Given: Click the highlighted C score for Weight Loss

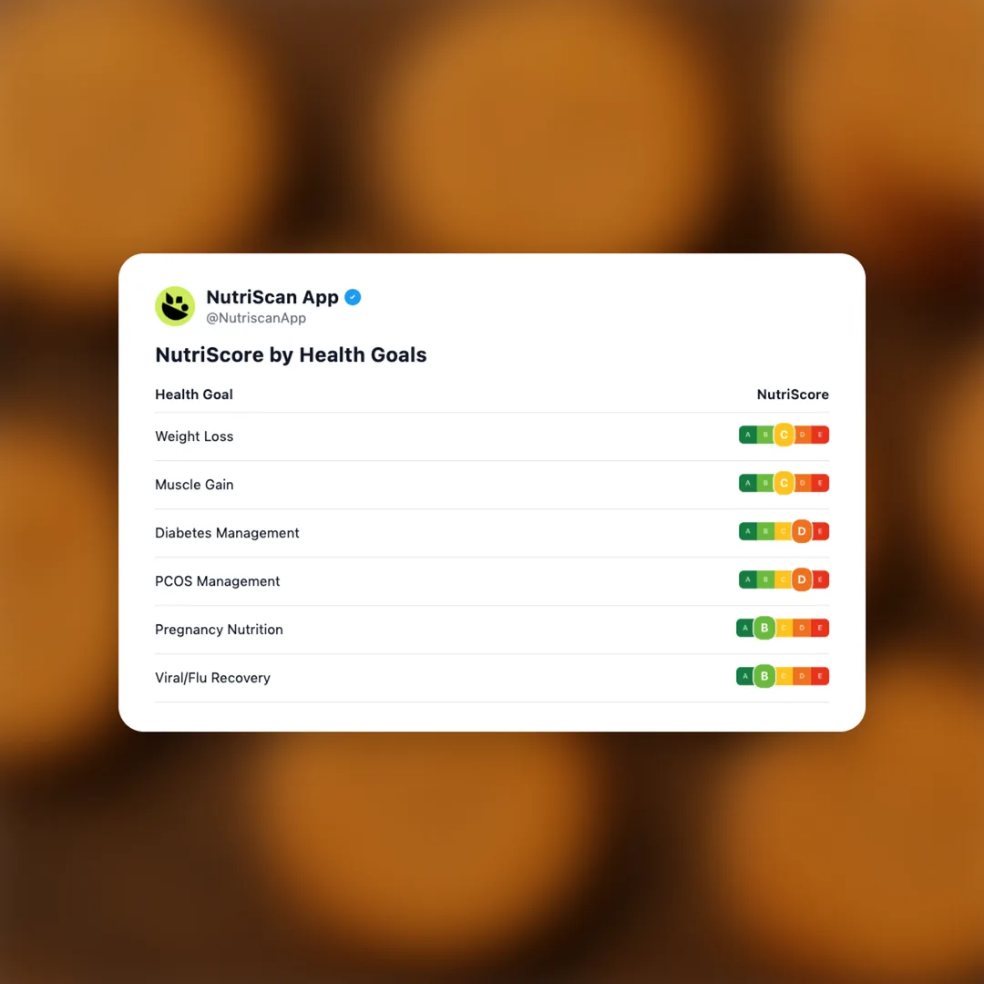Looking at the screenshot, I should pos(784,436).
